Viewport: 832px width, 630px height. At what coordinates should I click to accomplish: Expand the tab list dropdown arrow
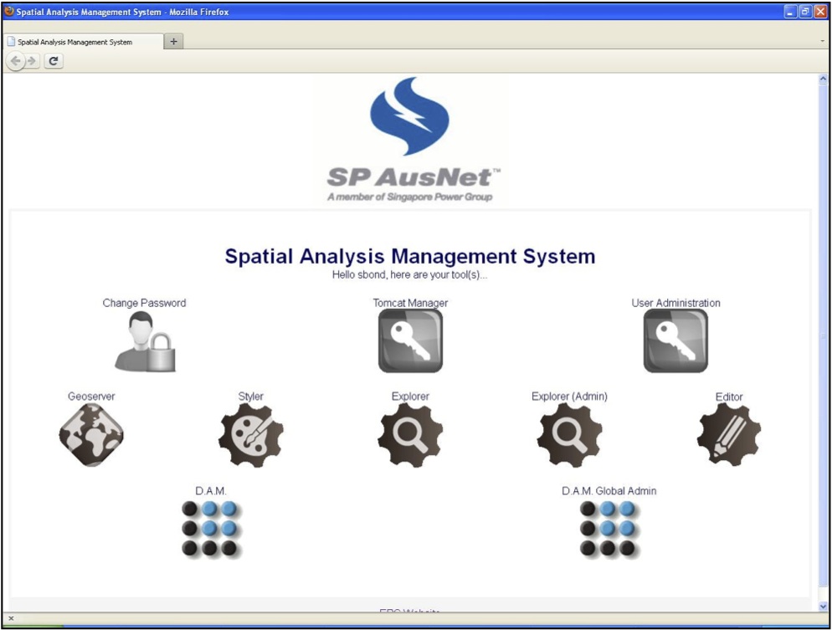click(822, 42)
